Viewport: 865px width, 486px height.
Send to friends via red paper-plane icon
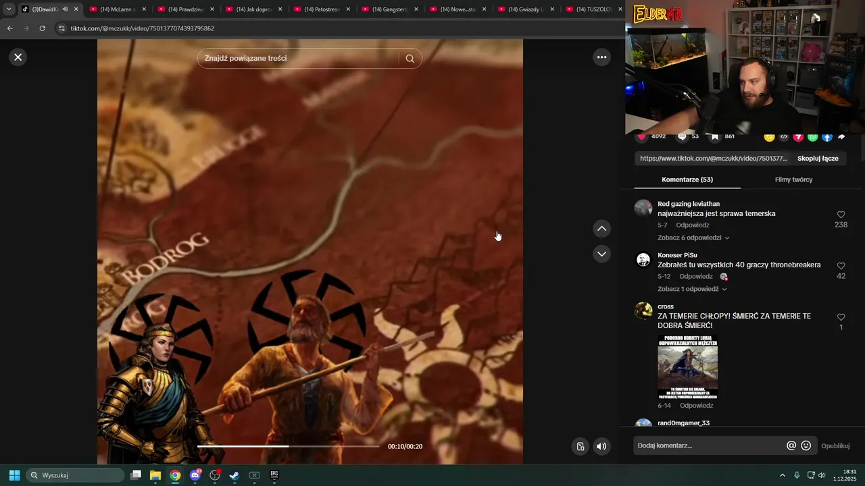(x=798, y=137)
